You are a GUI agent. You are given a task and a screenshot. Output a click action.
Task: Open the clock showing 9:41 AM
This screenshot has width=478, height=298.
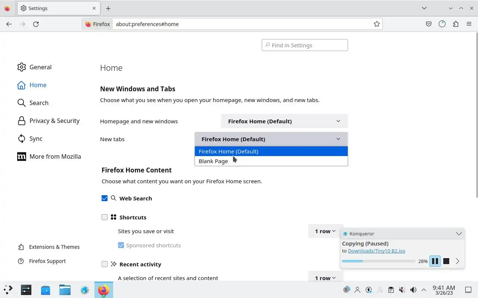point(444,290)
